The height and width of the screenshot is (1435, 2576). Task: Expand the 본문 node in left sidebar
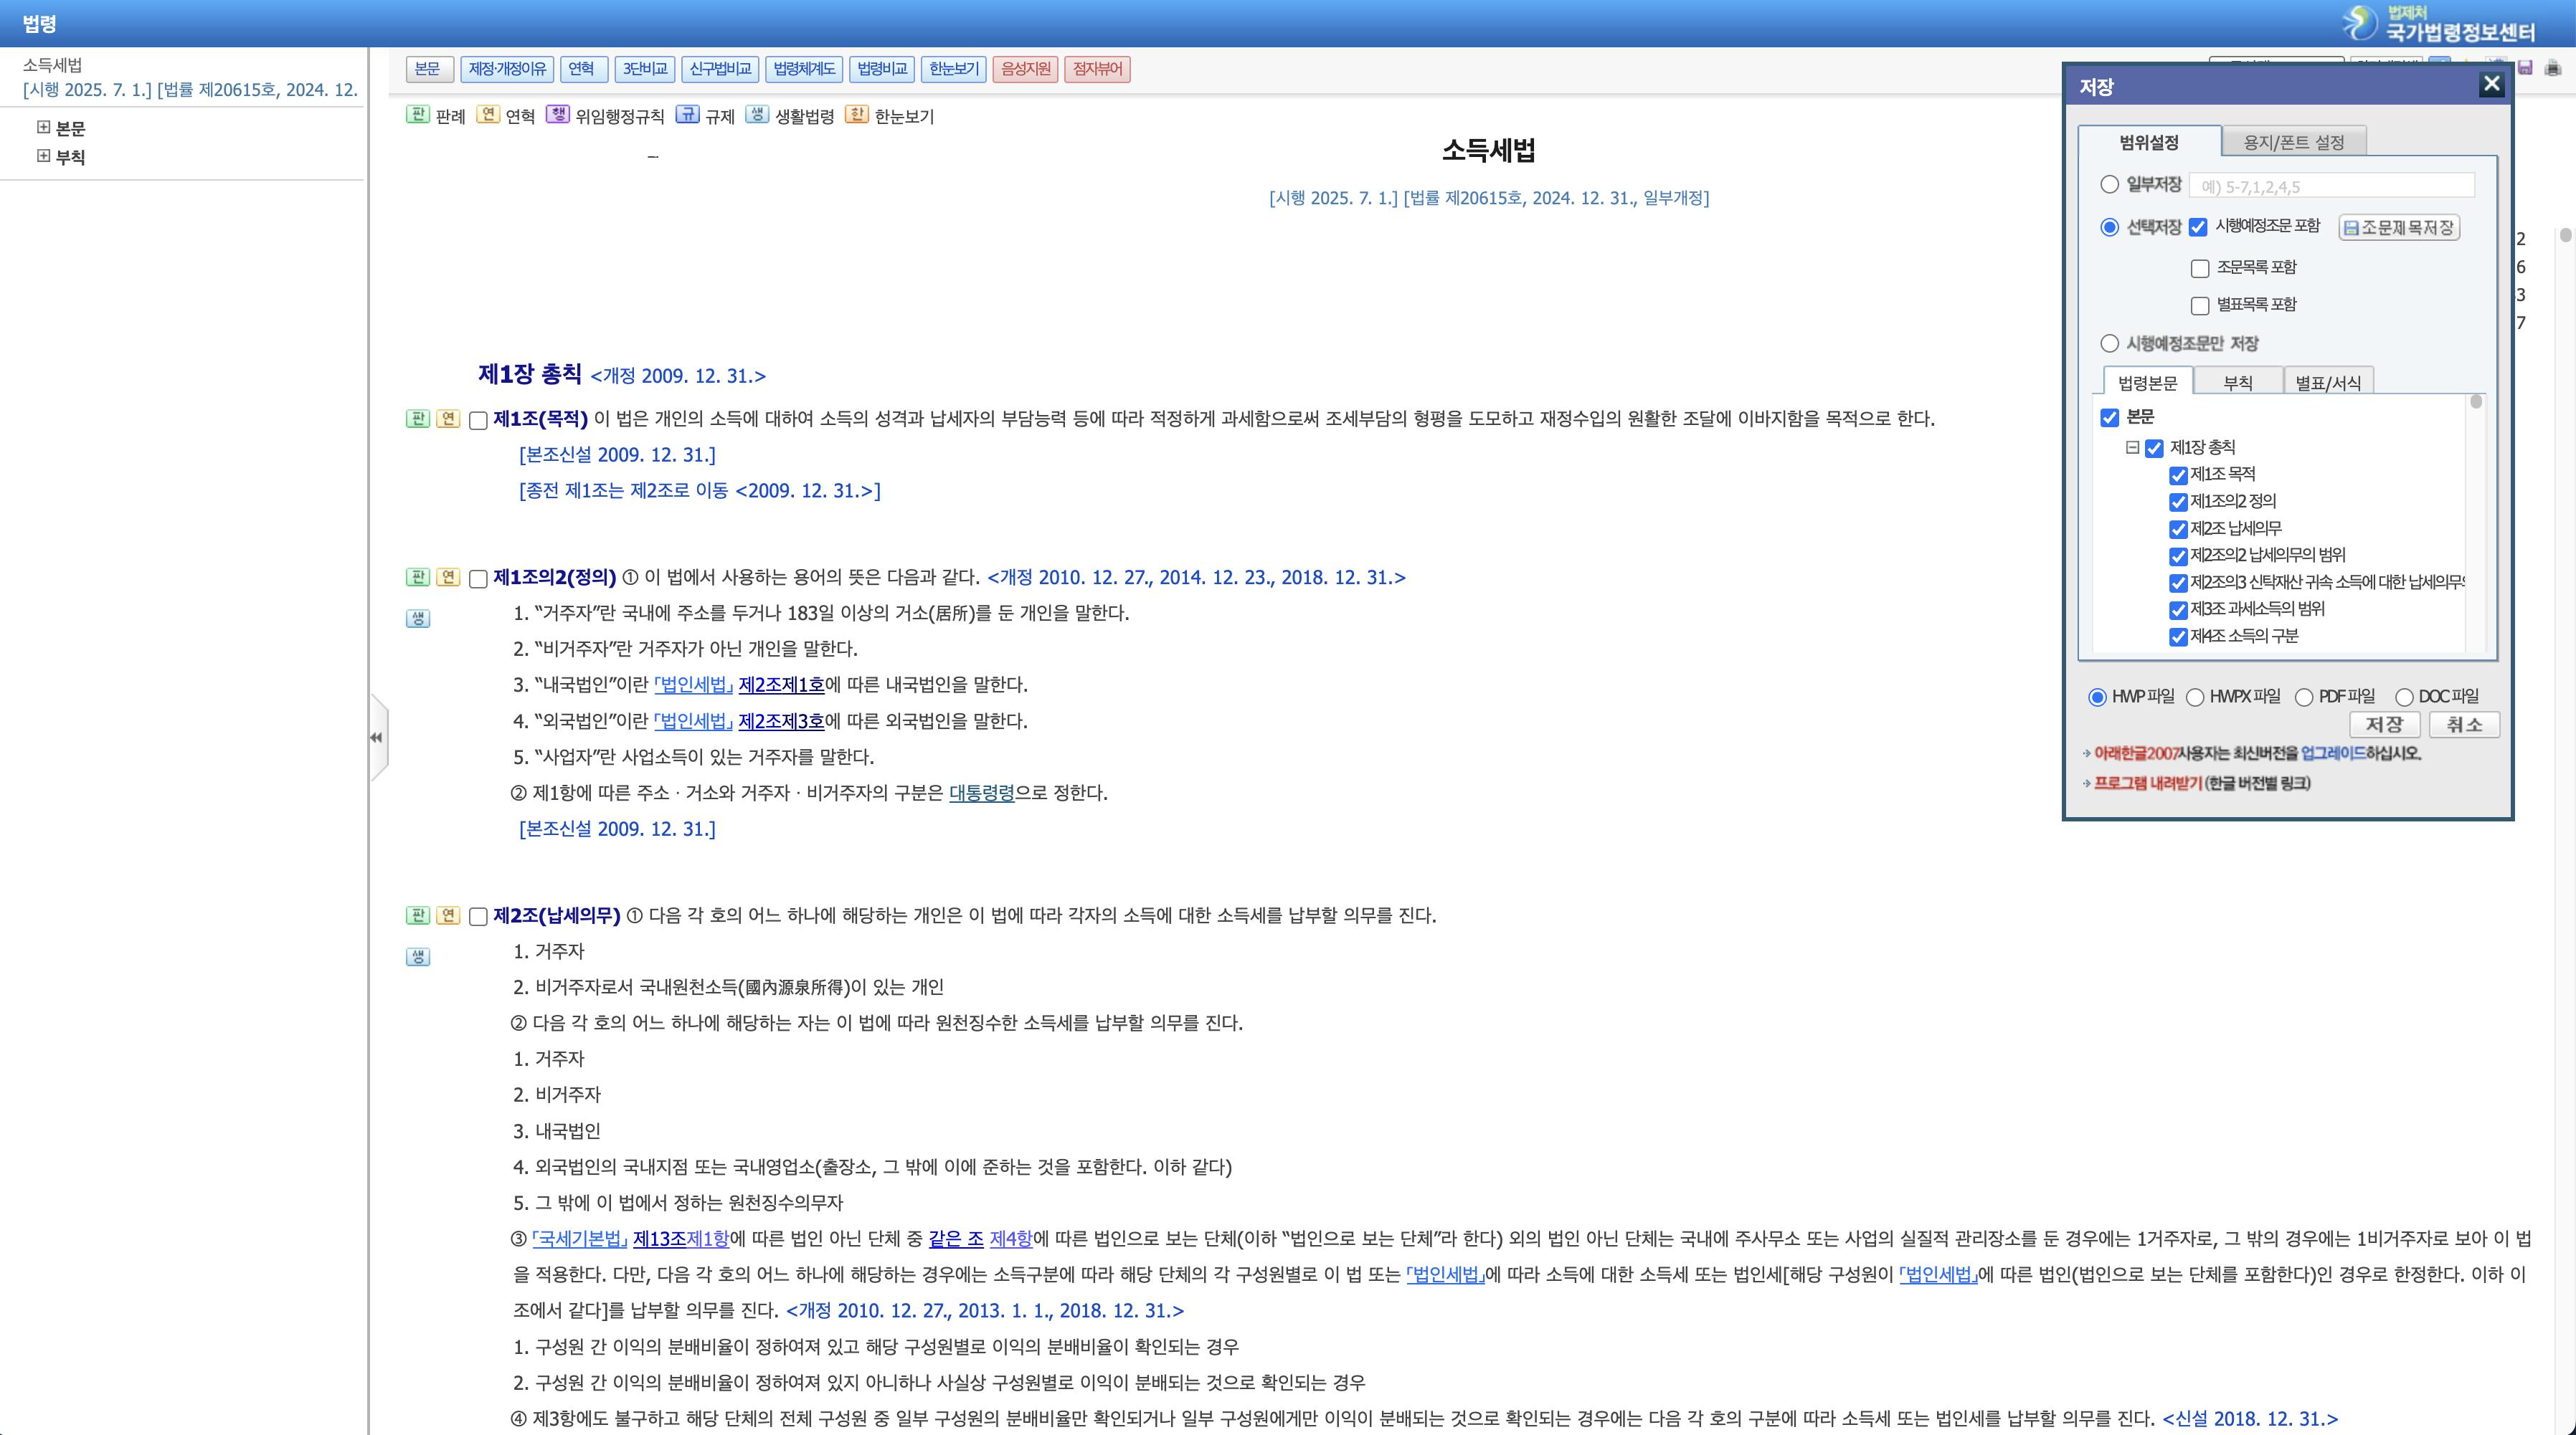click(43, 127)
